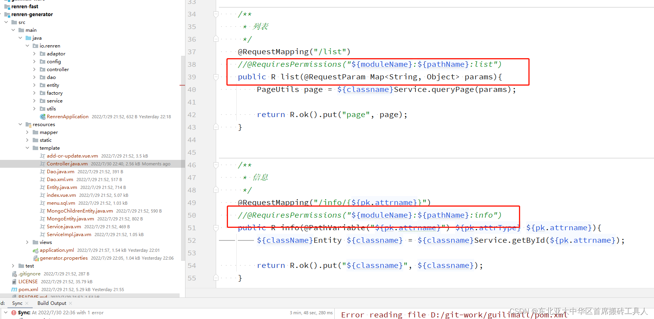Select menu.sql.vm template file

[61, 203]
